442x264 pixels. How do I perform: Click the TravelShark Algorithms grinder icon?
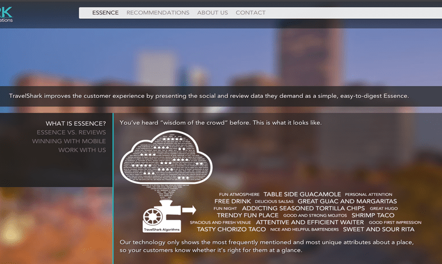tap(162, 216)
